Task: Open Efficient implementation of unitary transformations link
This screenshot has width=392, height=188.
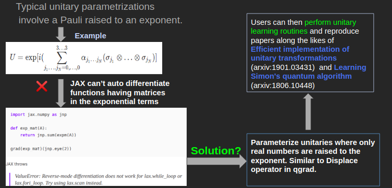Action: pyautogui.click(x=300, y=53)
